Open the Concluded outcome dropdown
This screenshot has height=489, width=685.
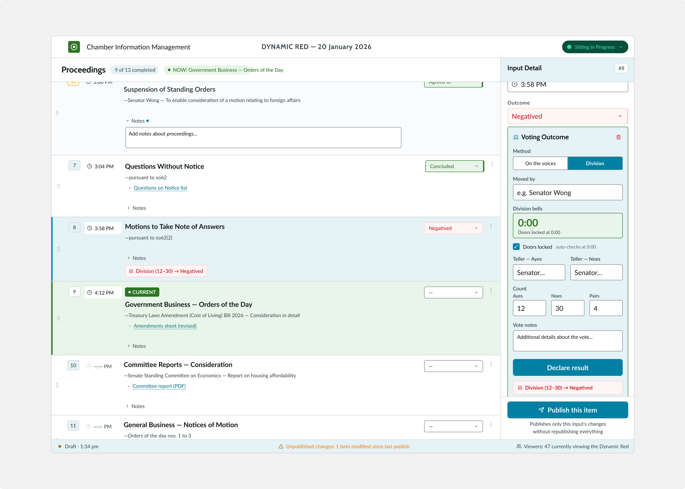455,166
